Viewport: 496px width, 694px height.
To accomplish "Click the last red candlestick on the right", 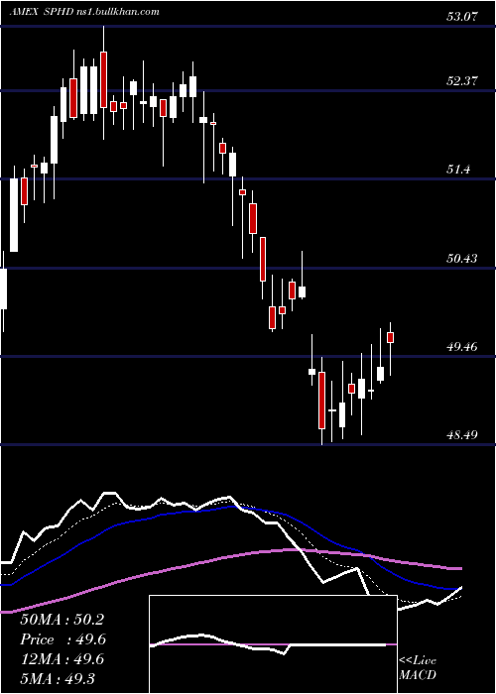I will [391, 337].
